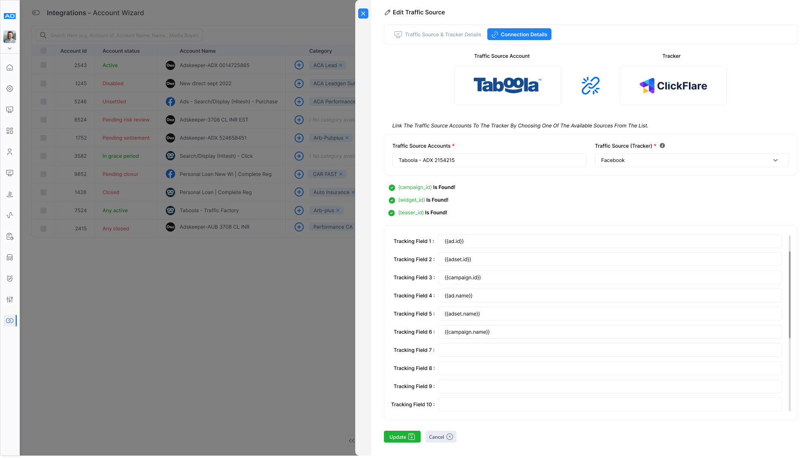Click the empty Tracking Field 7 input
The image size is (810, 459).
(610, 350)
